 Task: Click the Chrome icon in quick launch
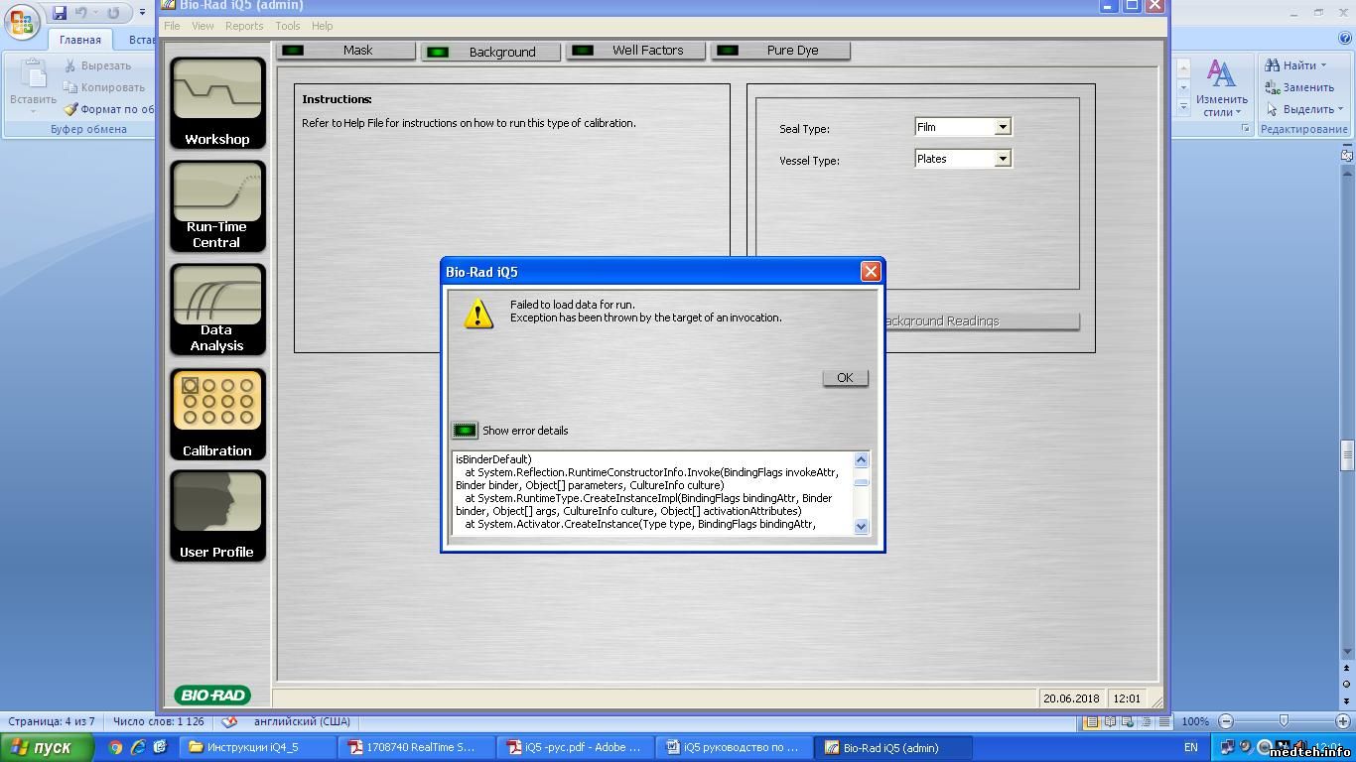(x=116, y=747)
